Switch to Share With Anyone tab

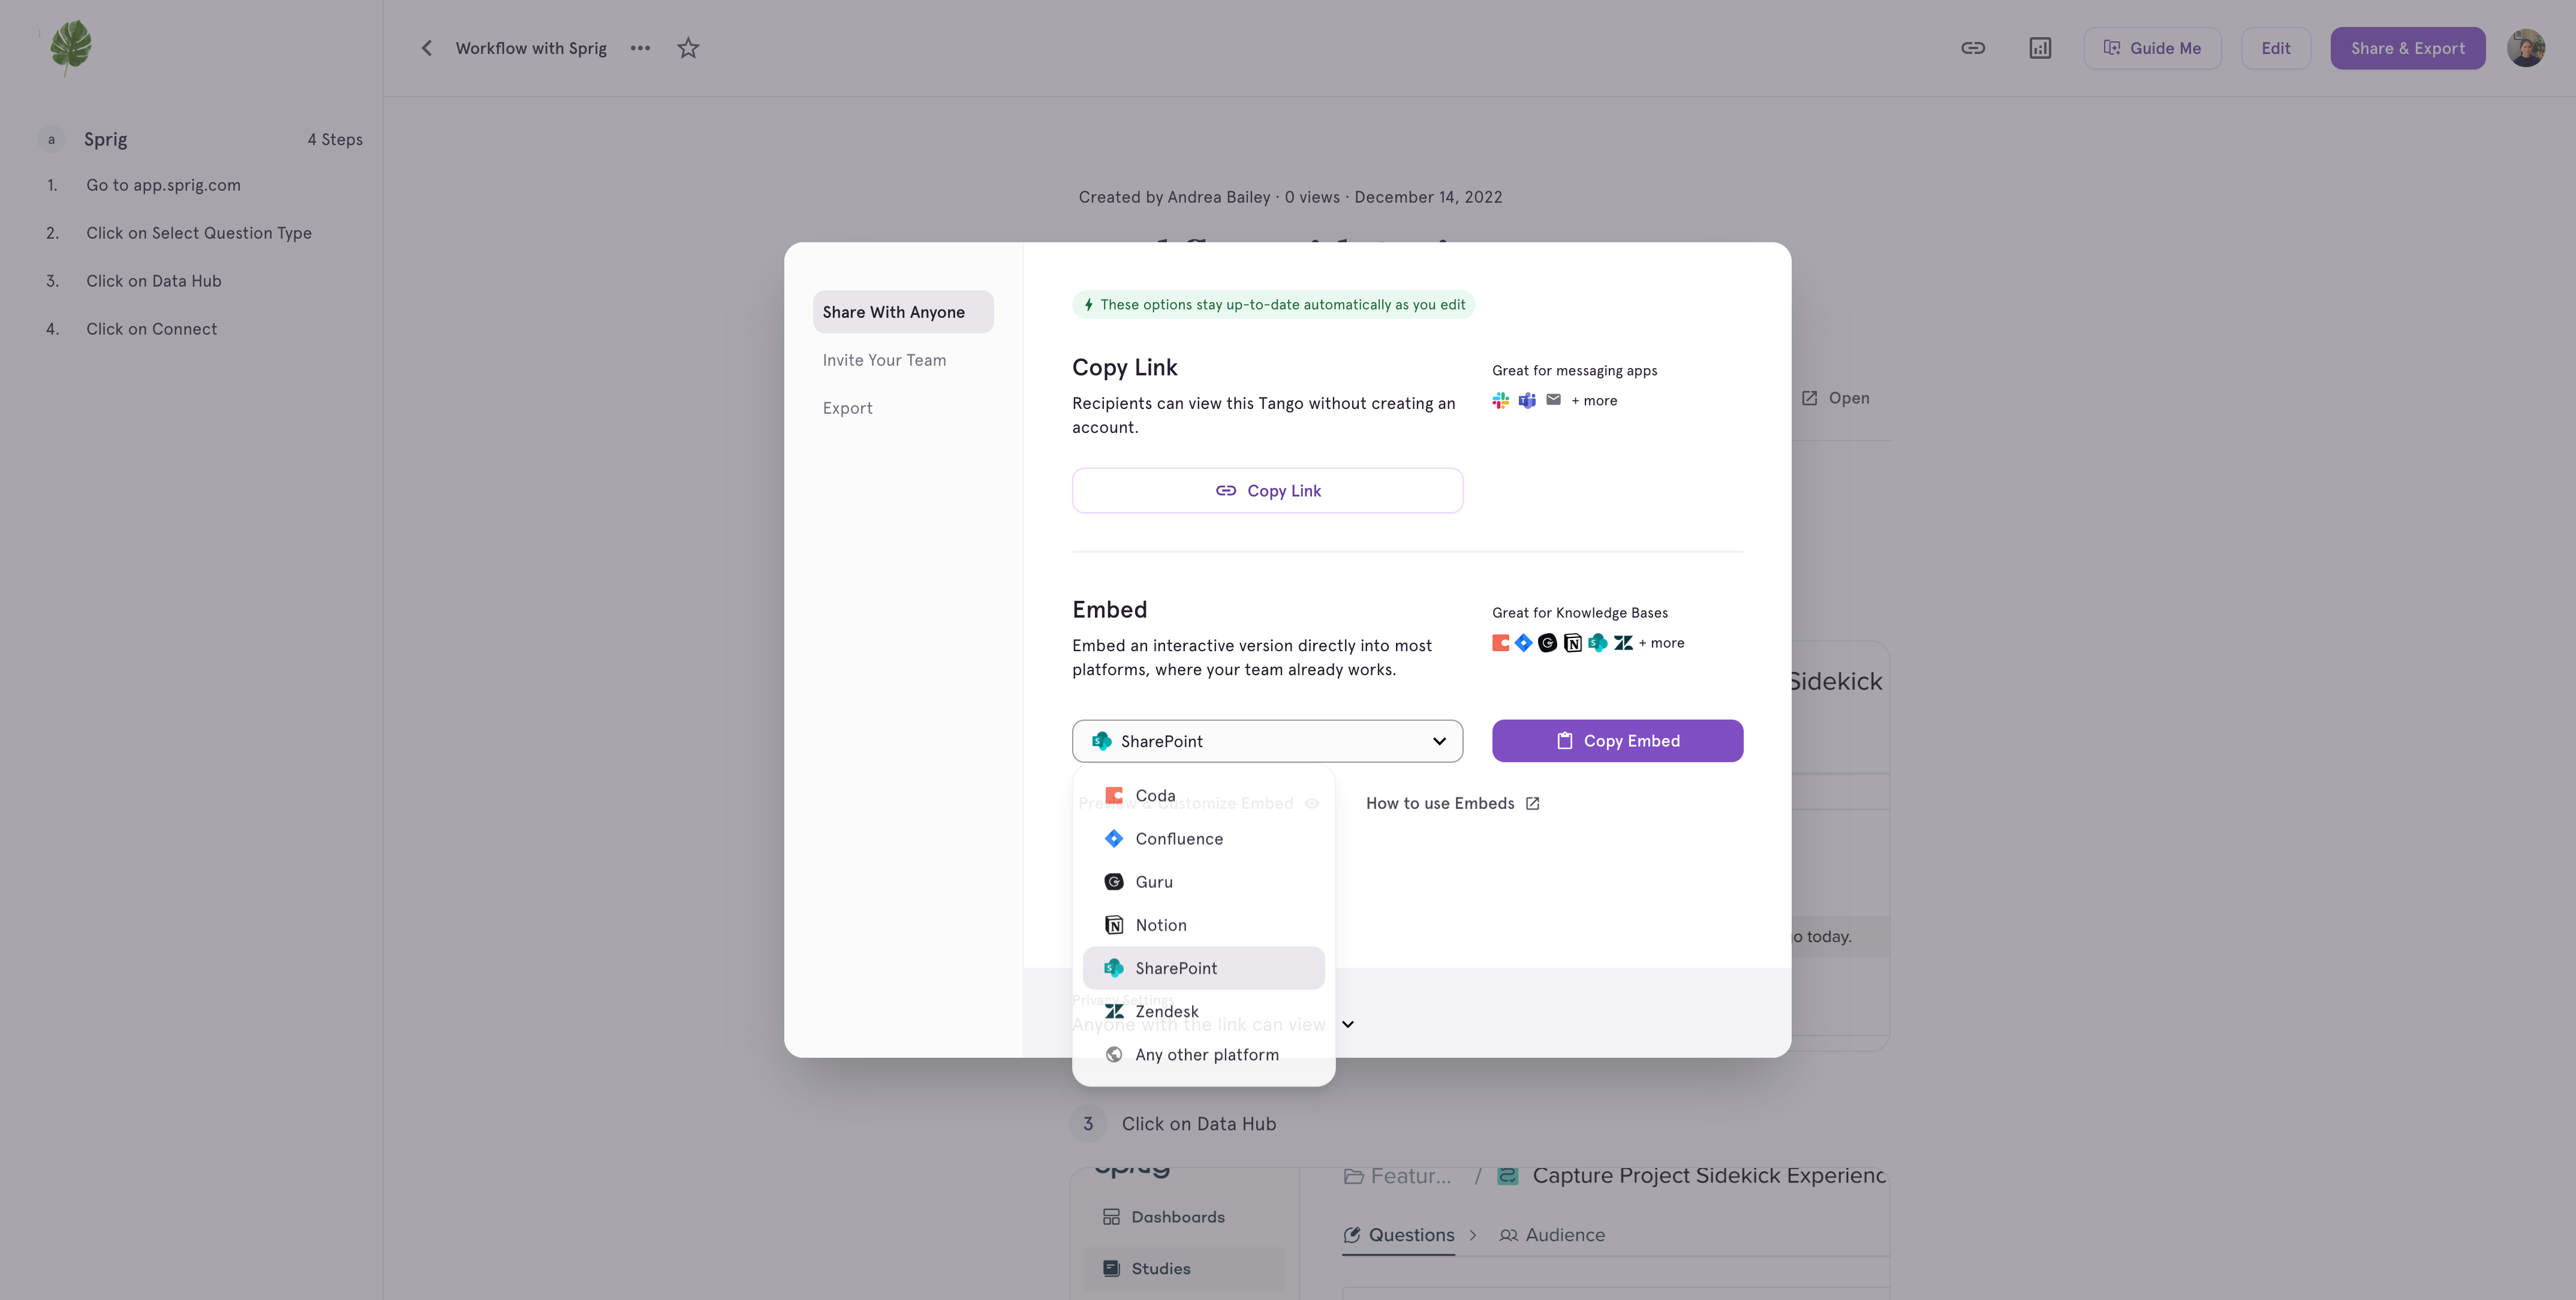(x=902, y=312)
